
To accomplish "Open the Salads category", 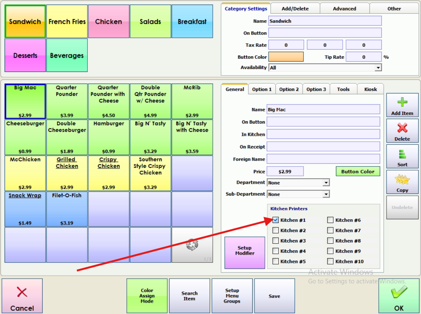I will click(150, 21).
